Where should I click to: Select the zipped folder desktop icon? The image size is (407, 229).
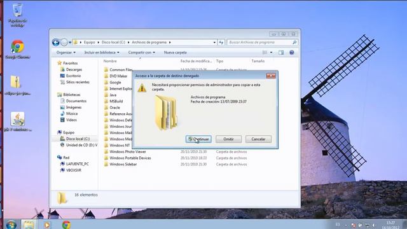click(x=17, y=85)
